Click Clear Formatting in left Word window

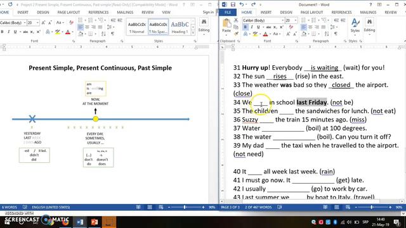[x=71, y=23]
